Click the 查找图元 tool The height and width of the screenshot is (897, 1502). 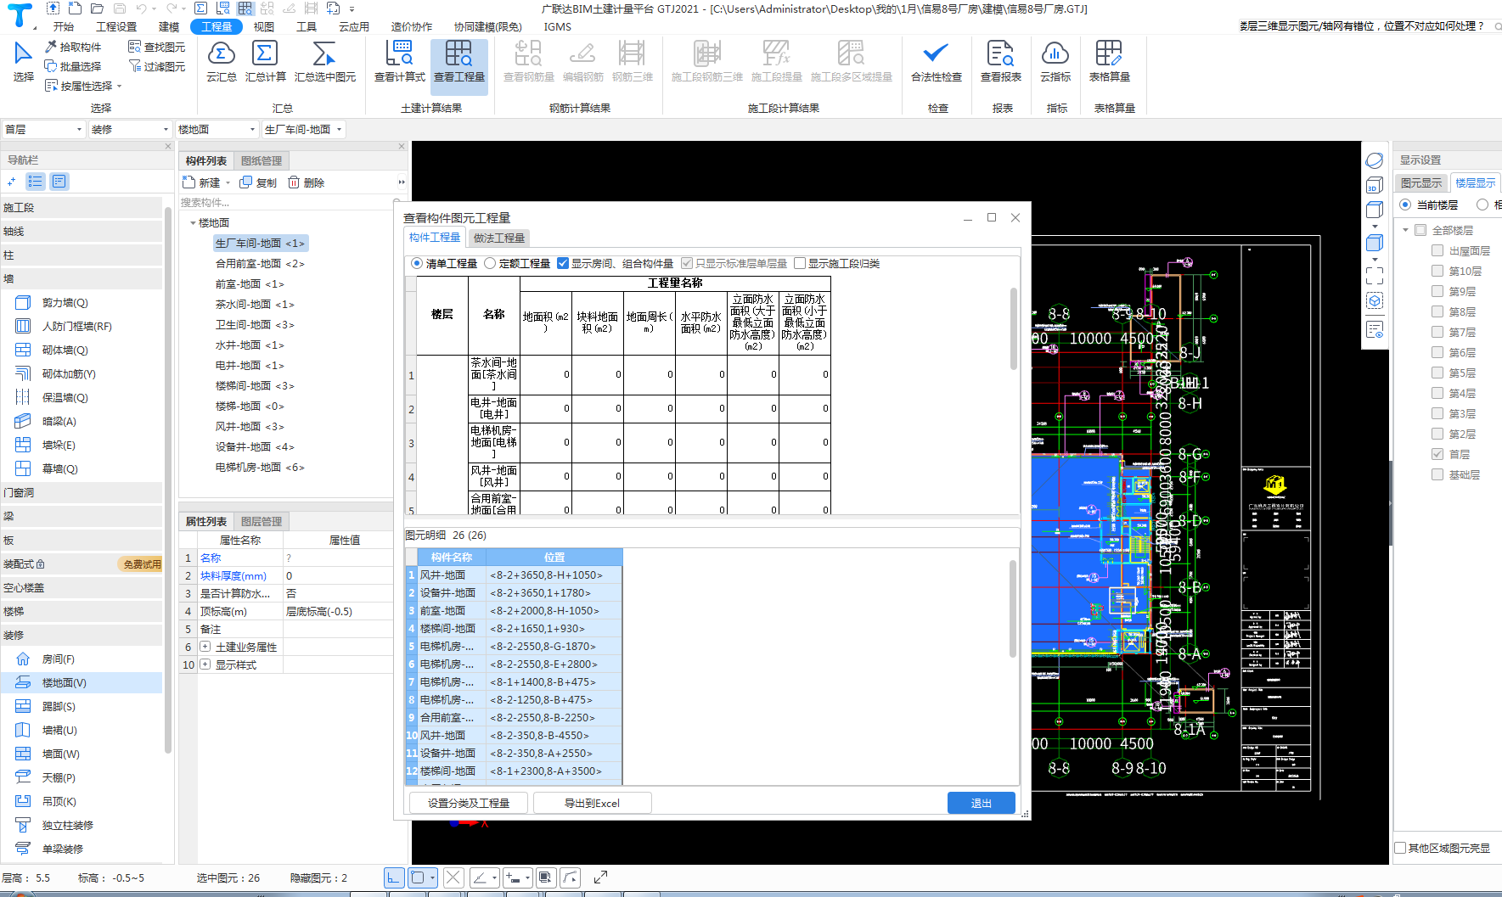click(x=156, y=47)
